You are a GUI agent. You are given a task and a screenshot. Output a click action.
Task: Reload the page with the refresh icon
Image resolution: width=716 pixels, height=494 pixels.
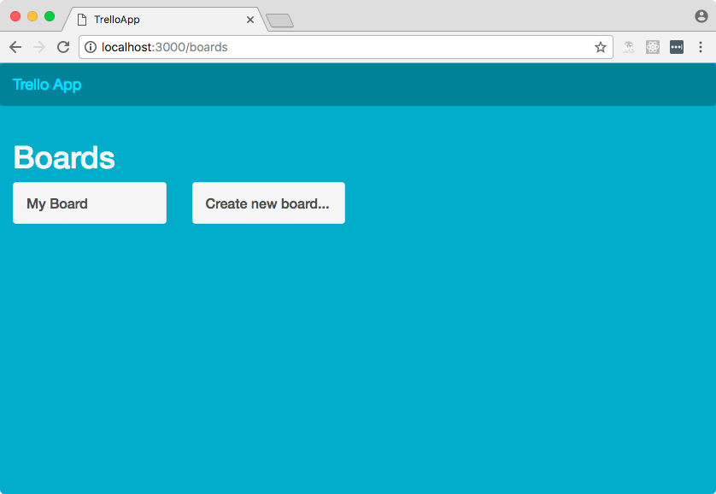coord(63,47)
